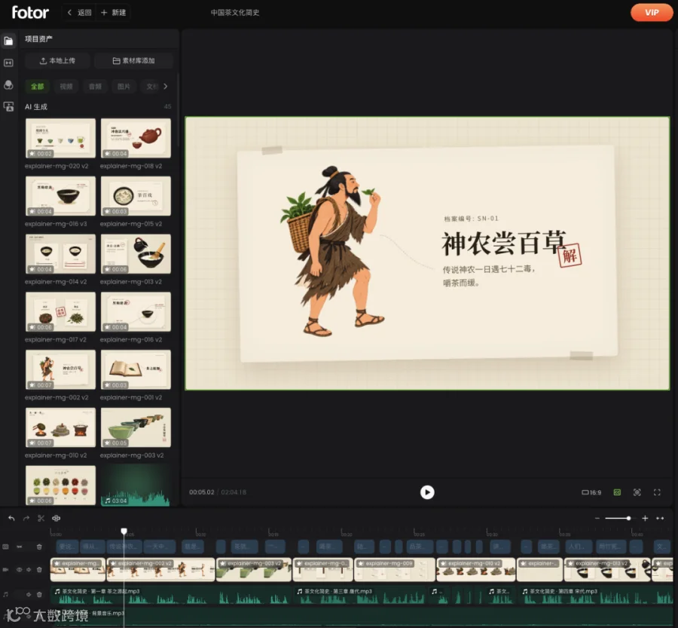Select explainer-mg-010 v2 asset thumbnail
The width and height of the screenshot is (678, 628).
pyautogui.click(x=60, y=427)
